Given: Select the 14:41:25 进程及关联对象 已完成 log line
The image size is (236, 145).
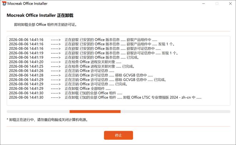Looking at the screenshot, I should [x=72, y=66].
